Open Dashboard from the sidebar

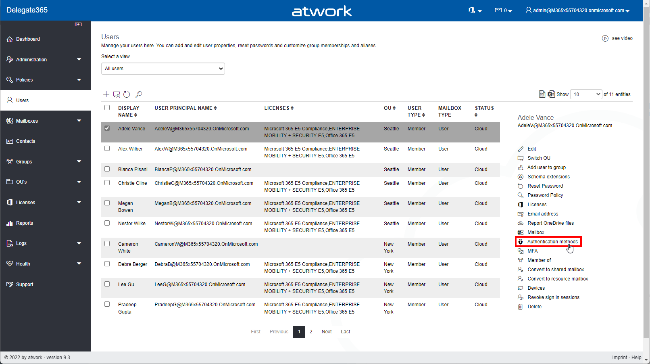tap(28, 39)
